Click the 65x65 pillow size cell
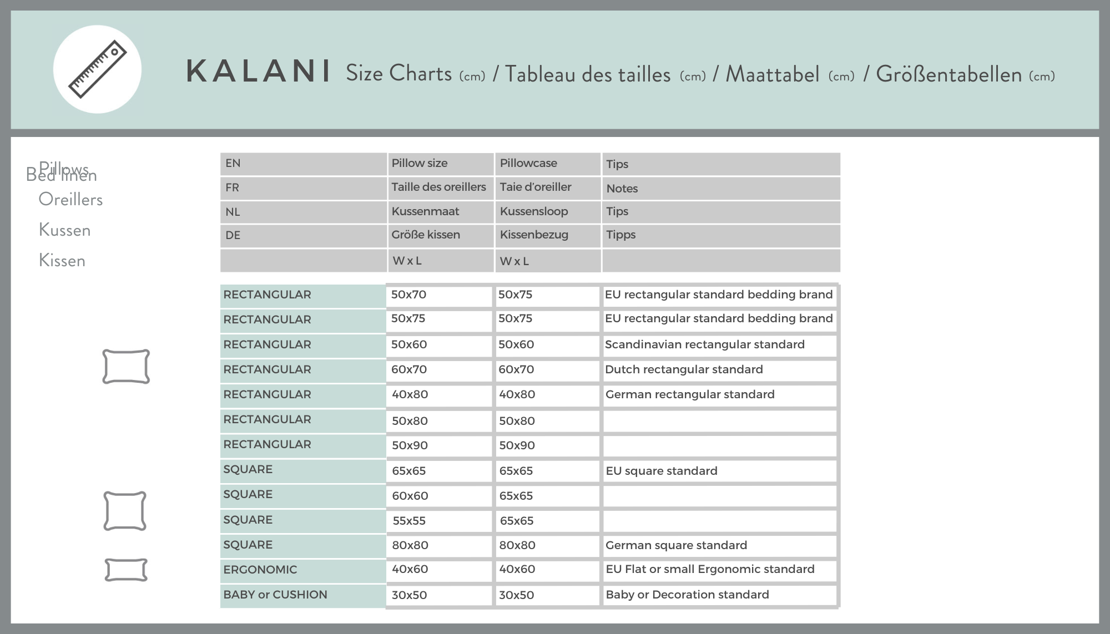 click(x=439, y=471)
